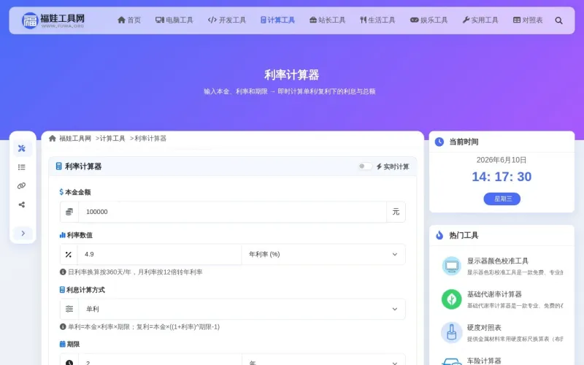The height and width of the screenshot is (365, 584).
Task: Open 显示器颜色校准工具 monitor icon
Action: pos(451,266)
